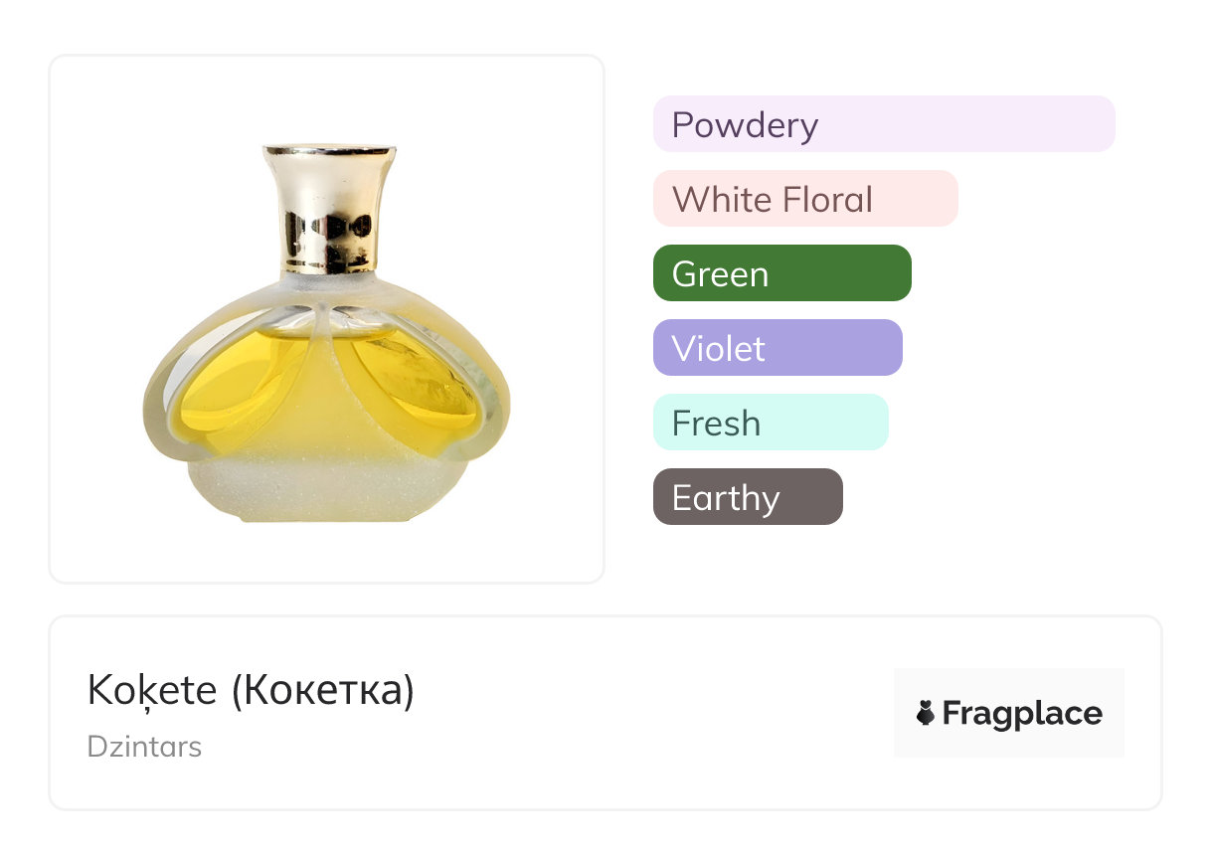Open the Dzintars brand link

click(x=144, y=746)
